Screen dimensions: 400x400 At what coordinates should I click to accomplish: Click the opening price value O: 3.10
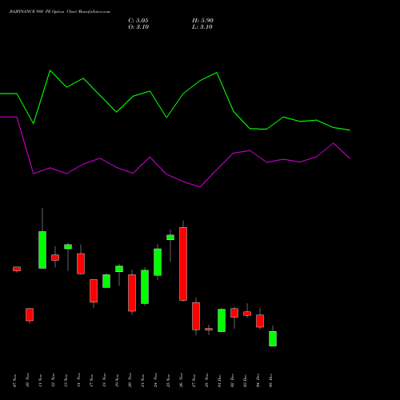(x=138, y=27)
